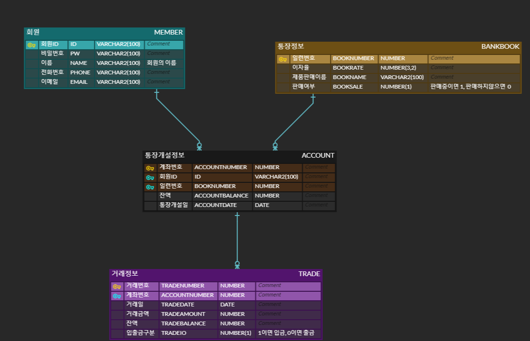Click the BOOKSALE column name
530x341 pixels.
coord(348,86)
